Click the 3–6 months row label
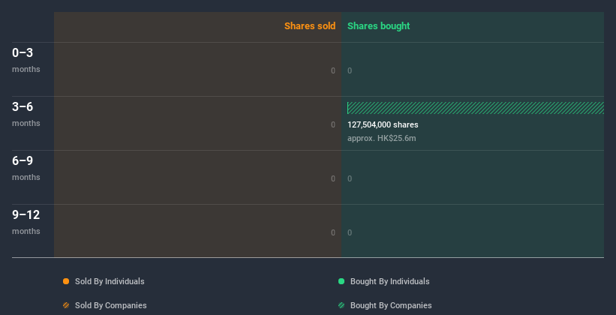 tap(26, 114)
